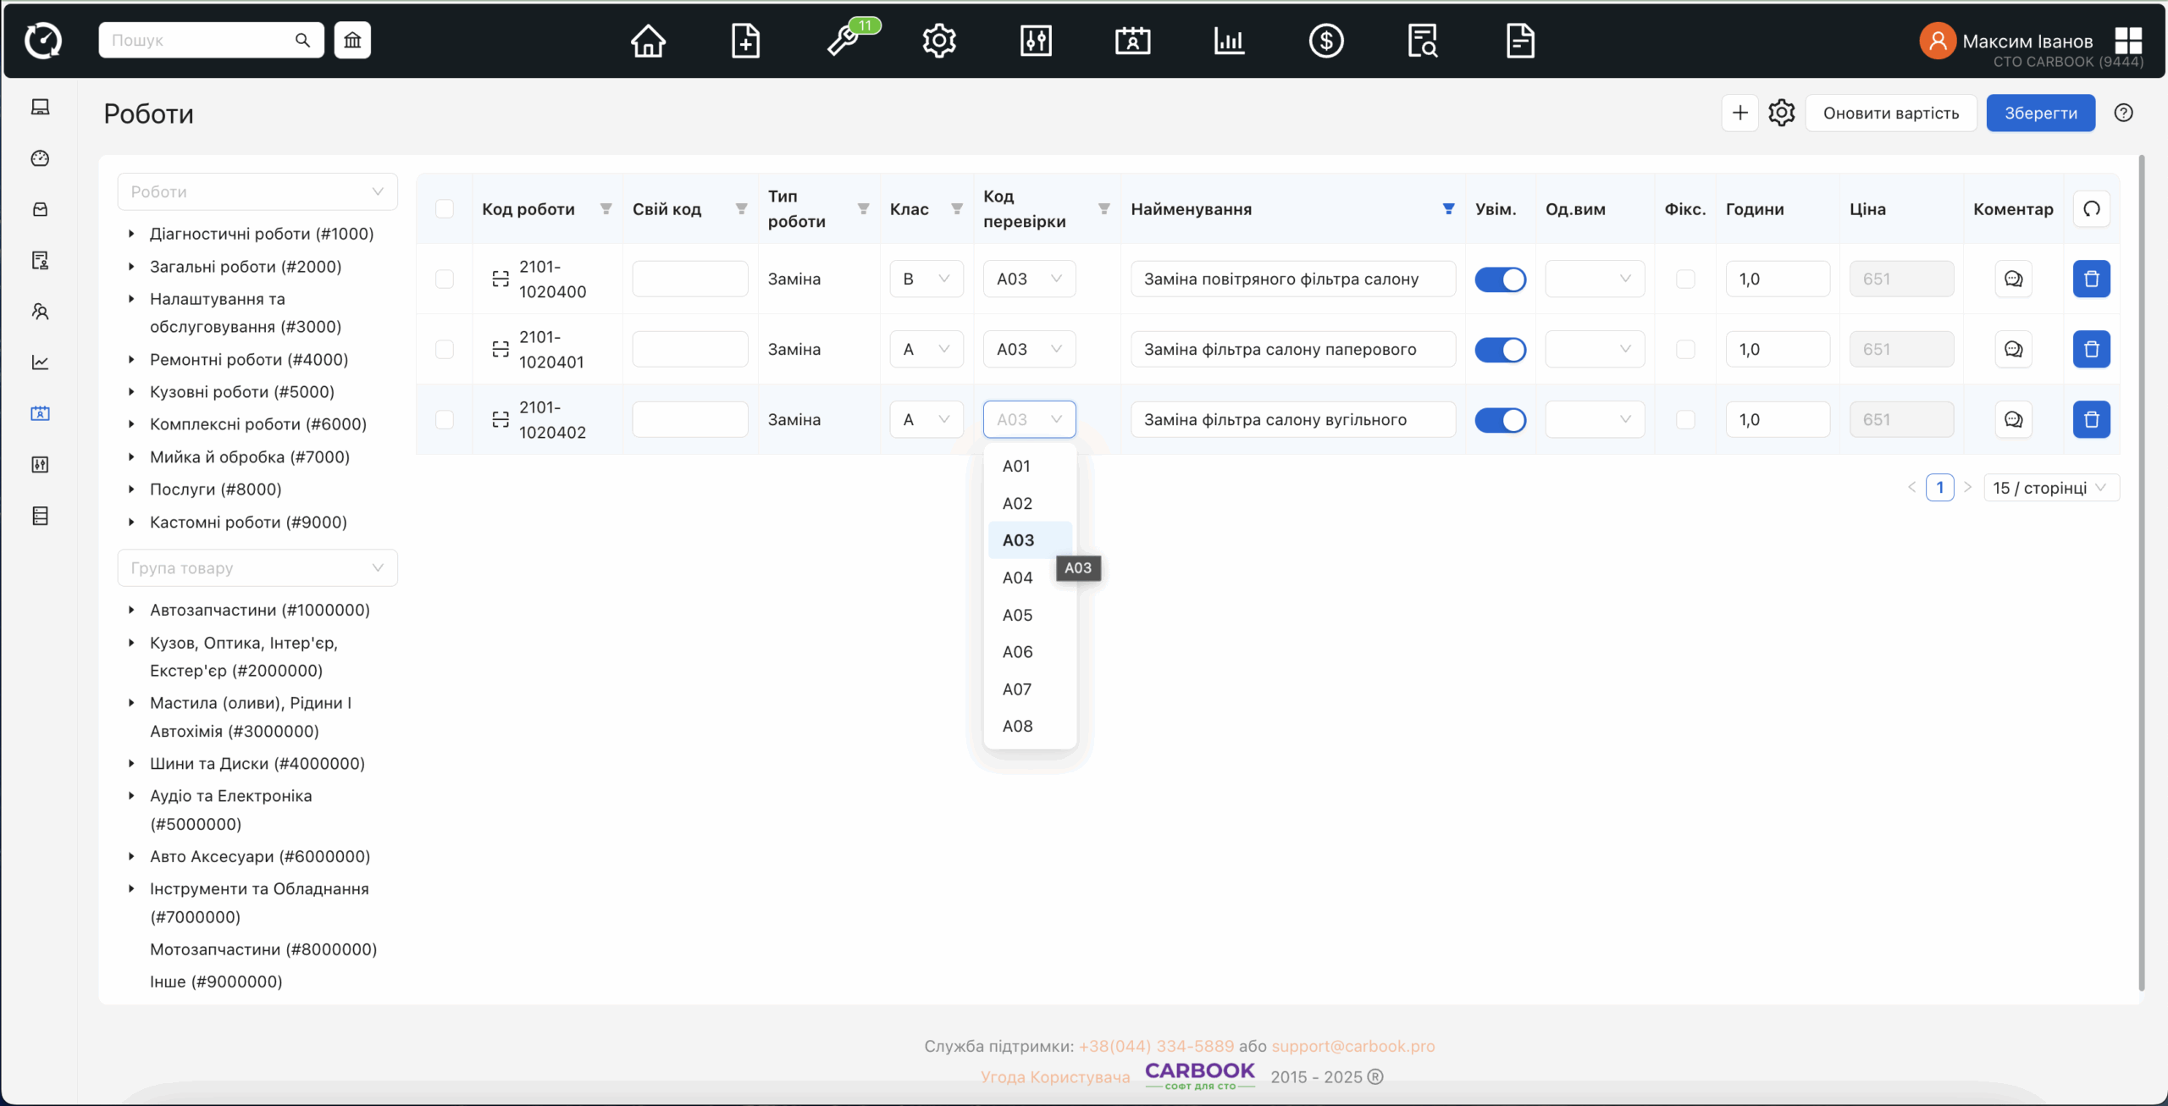
Task: Click the bar chart reports icon
Action: tap(1229, 40)
